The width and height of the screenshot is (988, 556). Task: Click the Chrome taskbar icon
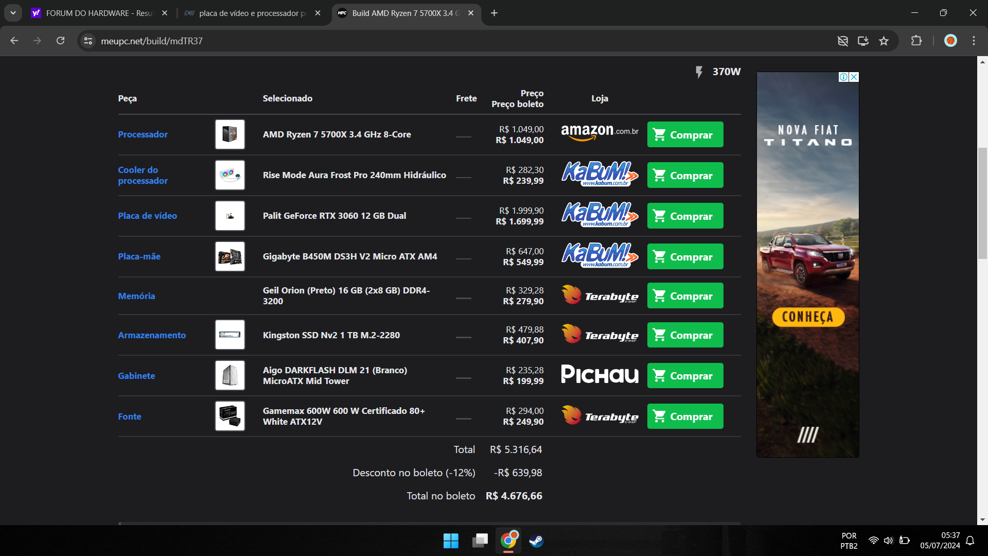tap(508, 541)
